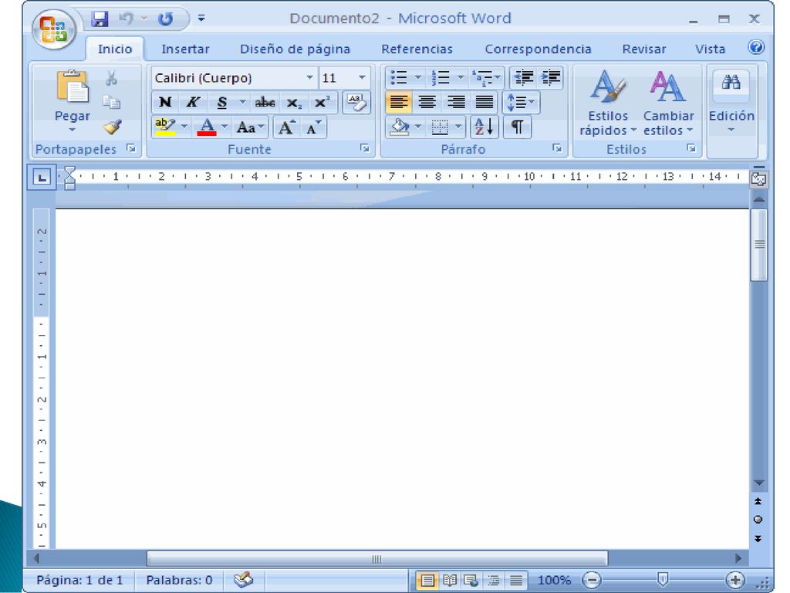Image resolution: width=790 pixels, height=593 pixels.
Task: Save document using Quick Access floppy icon
Action: pos(100,19)
